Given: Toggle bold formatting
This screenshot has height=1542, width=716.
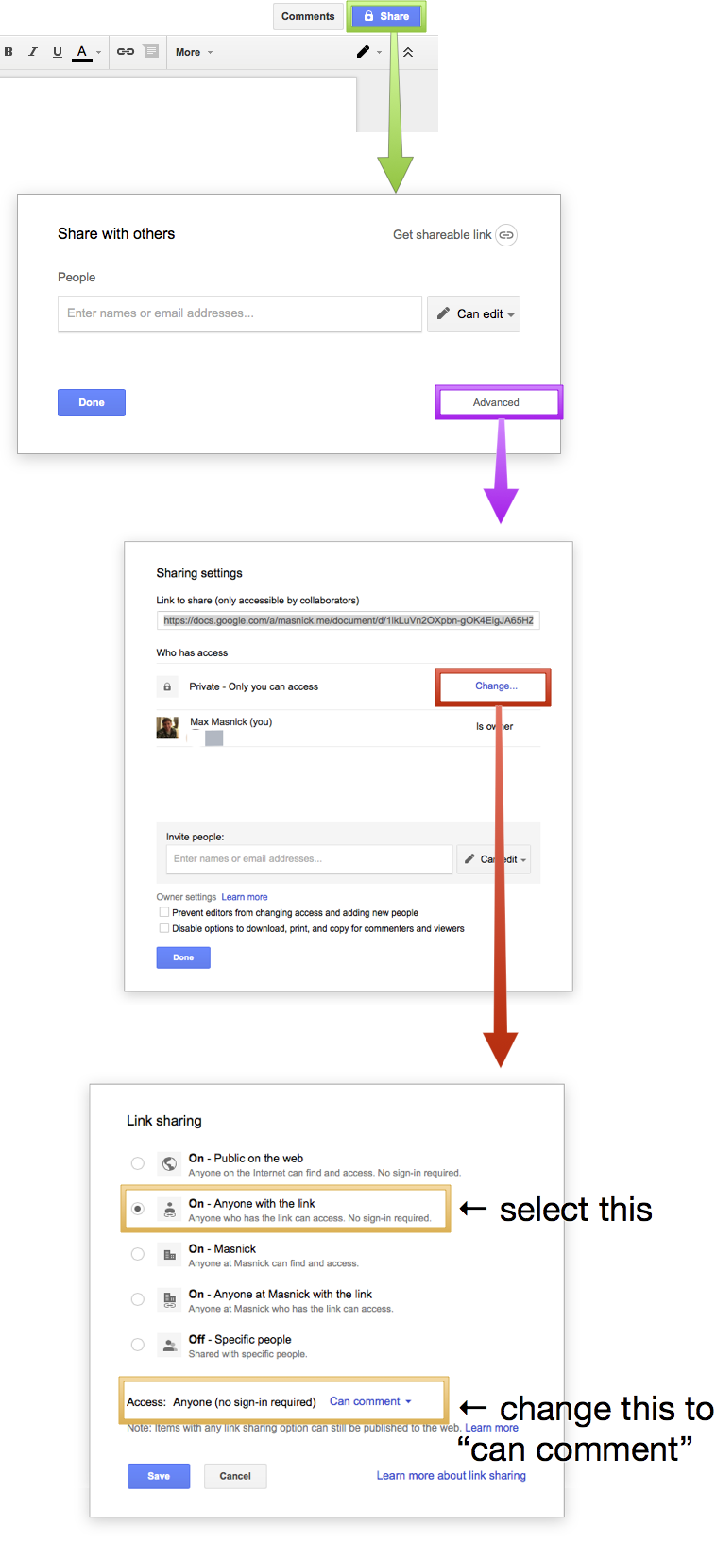Looking at the screenshot, I should [x=9, y=52].
